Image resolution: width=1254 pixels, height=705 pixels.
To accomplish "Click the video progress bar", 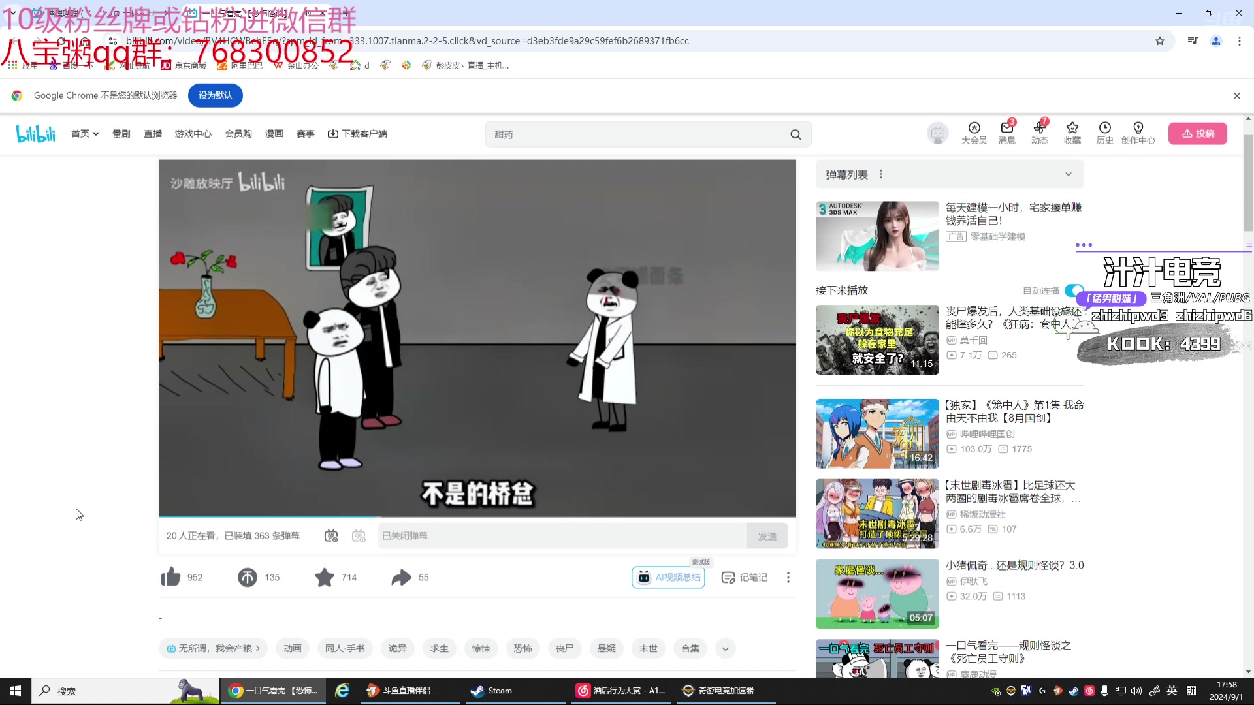I will (477, 516).
